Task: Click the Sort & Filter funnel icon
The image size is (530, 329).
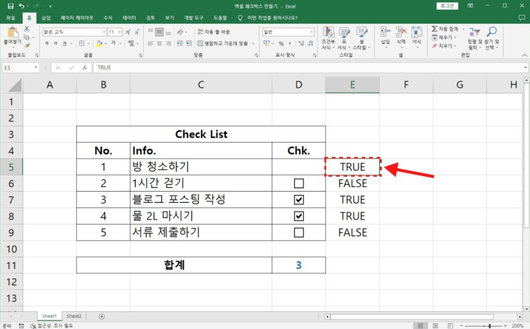Action: pyautogui.click(x=474, y=33)
